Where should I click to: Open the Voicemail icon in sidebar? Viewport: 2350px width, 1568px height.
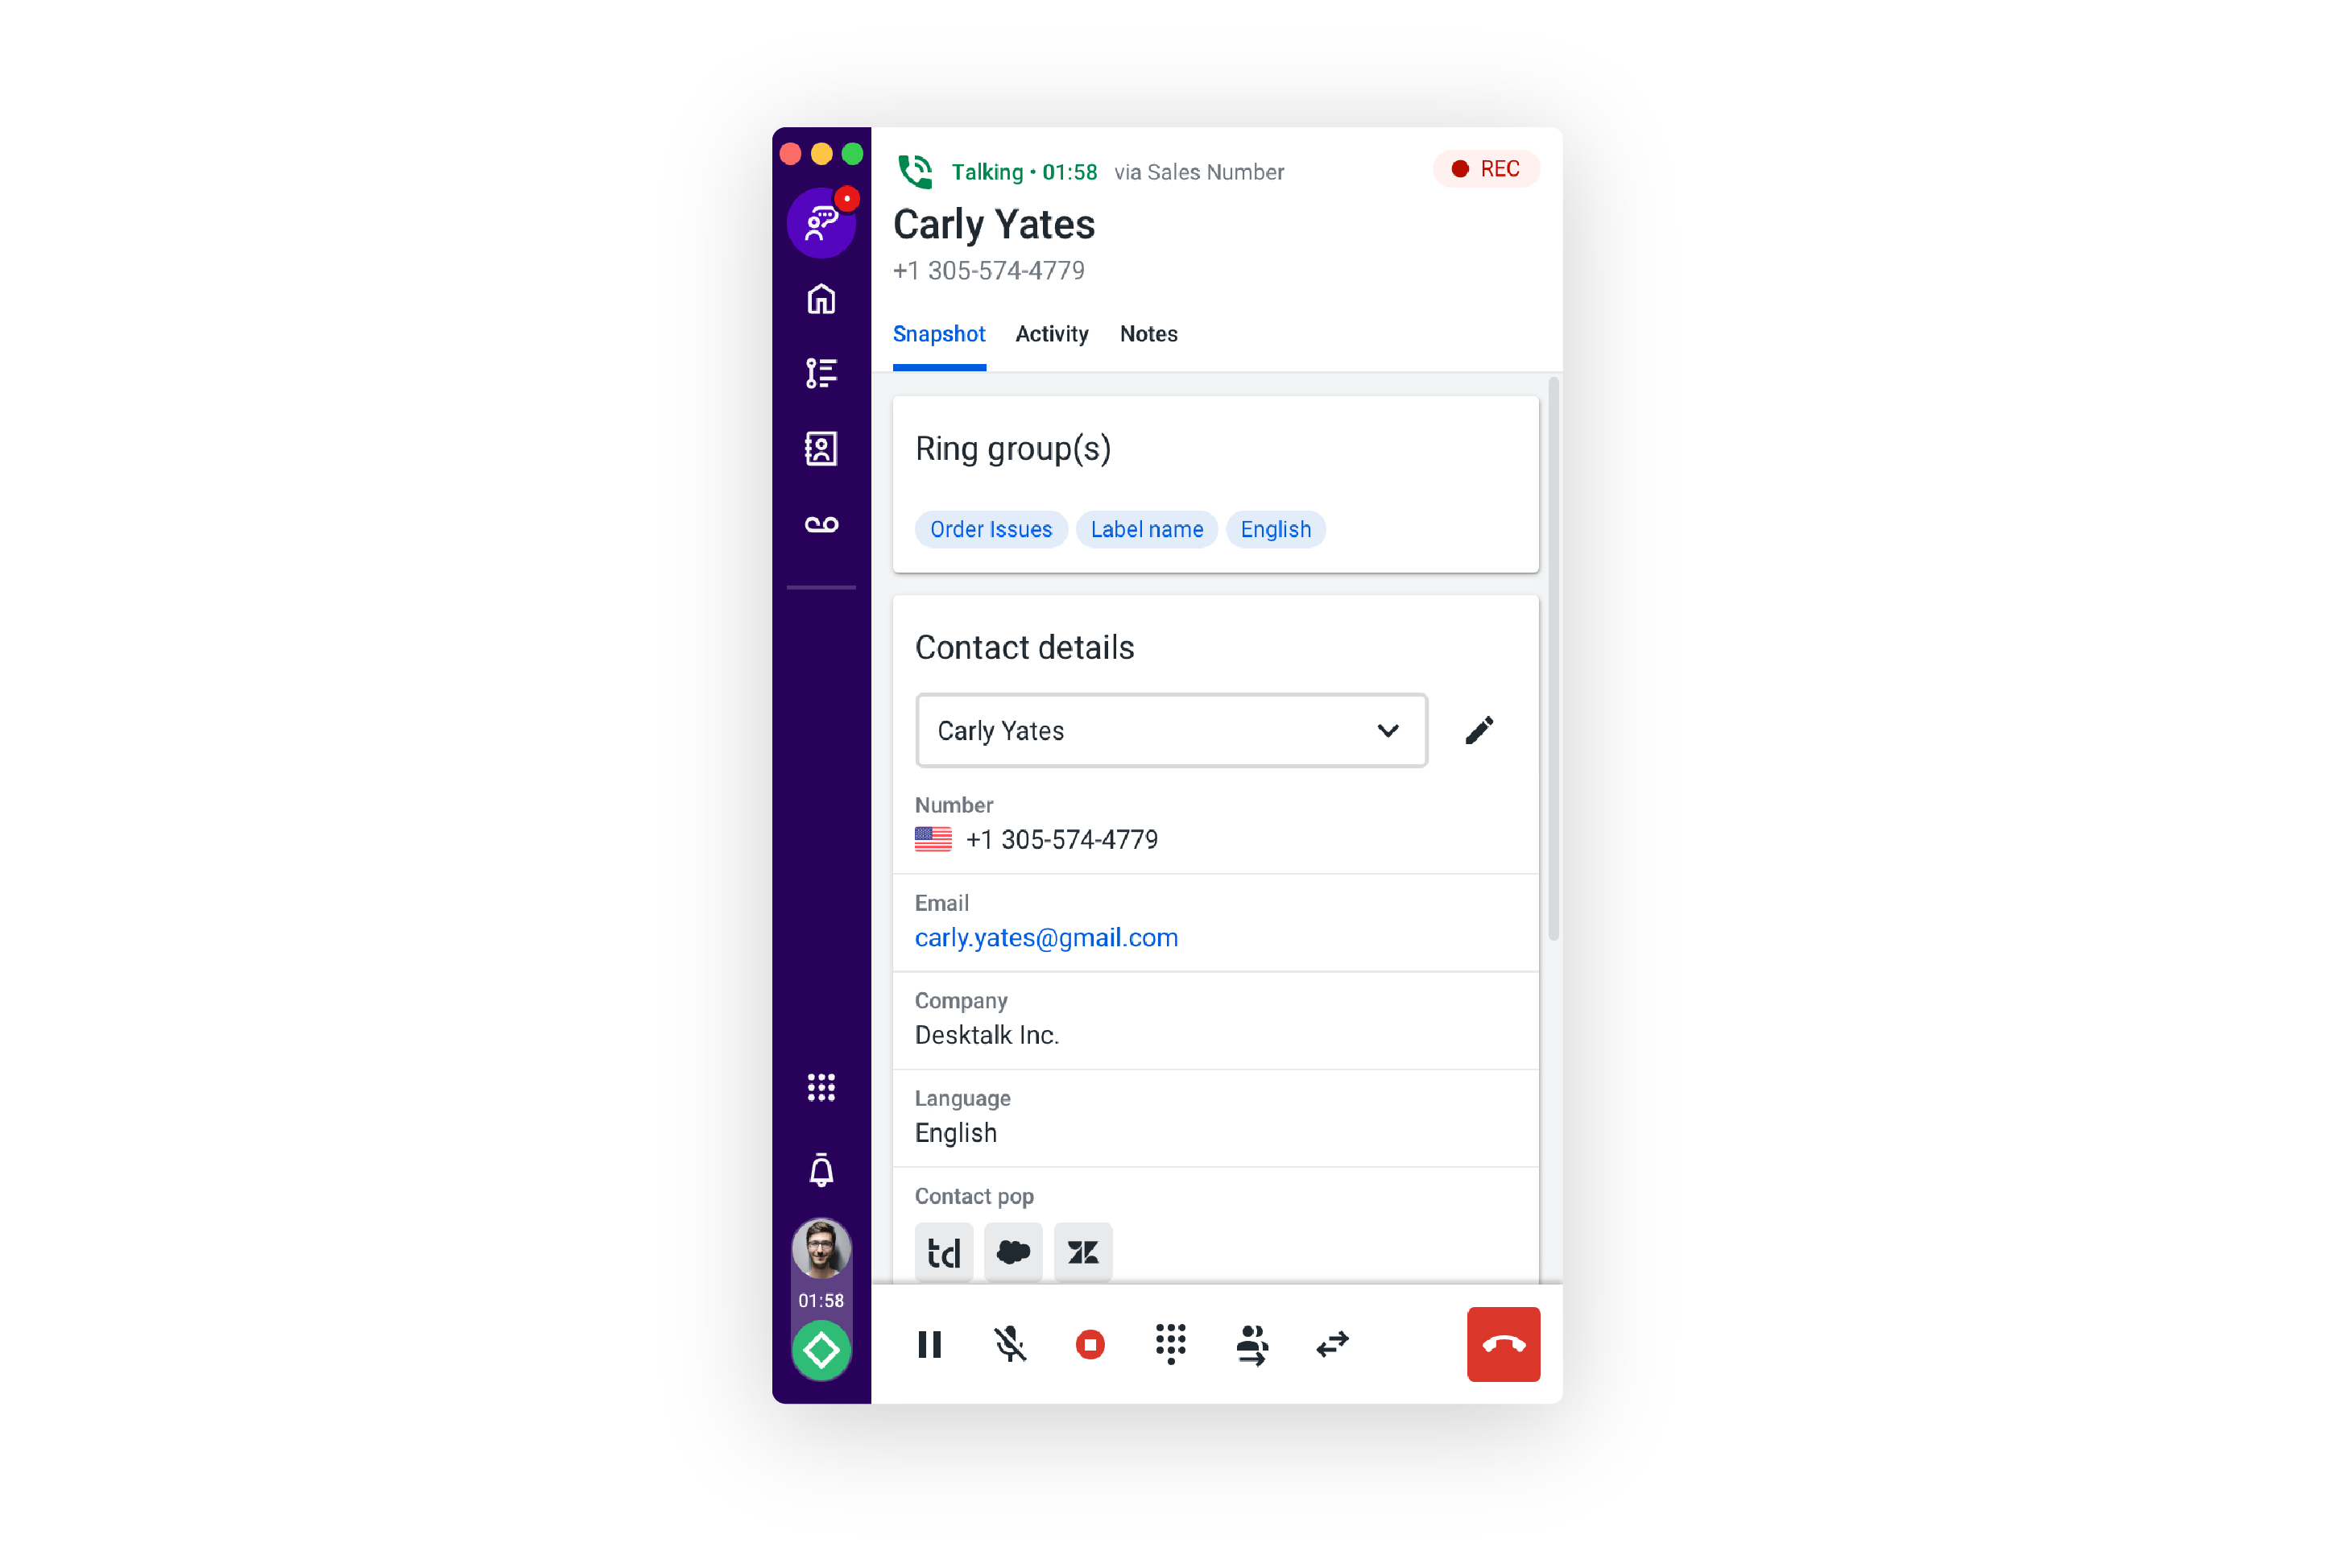[x=821, y=524]
